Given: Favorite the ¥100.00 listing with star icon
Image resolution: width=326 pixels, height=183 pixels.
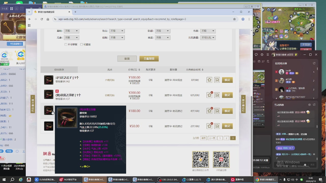Looking at the screenshot, I should coord(209,80).
